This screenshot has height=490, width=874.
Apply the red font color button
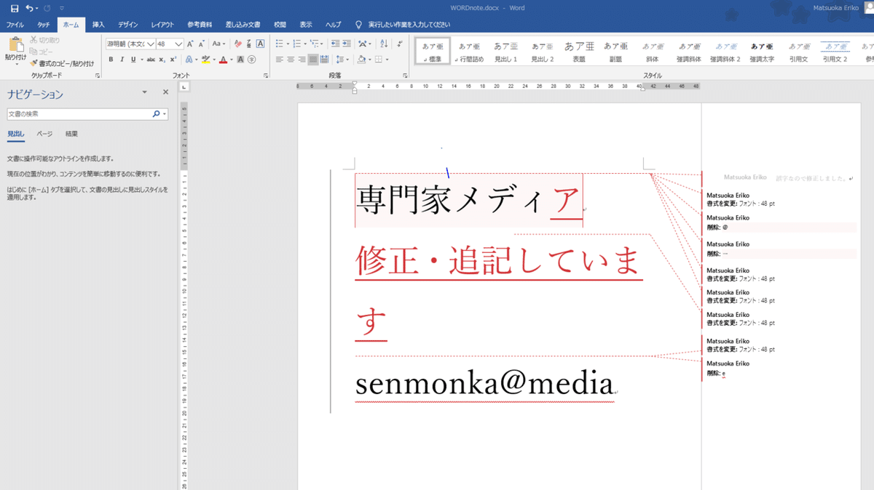click(x=222, y=60)
